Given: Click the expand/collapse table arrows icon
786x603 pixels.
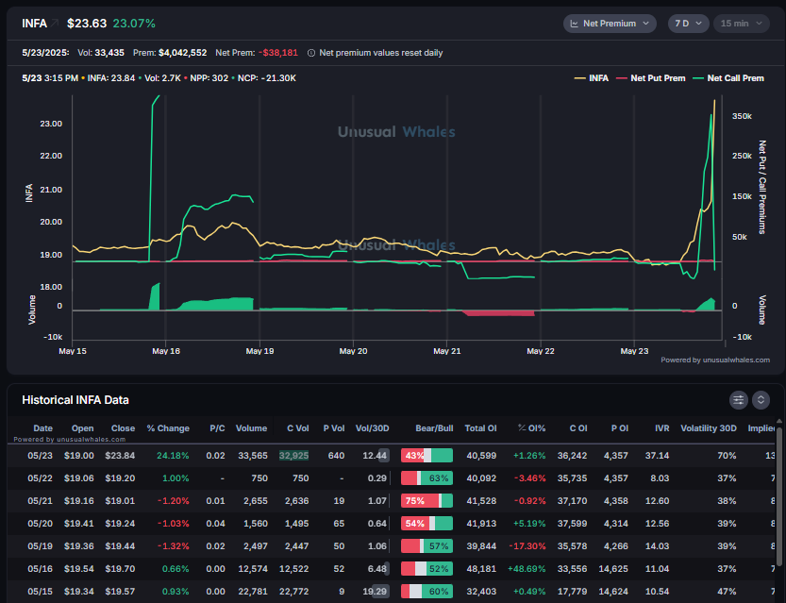Looking at the screenshot, I should point(761,400).
